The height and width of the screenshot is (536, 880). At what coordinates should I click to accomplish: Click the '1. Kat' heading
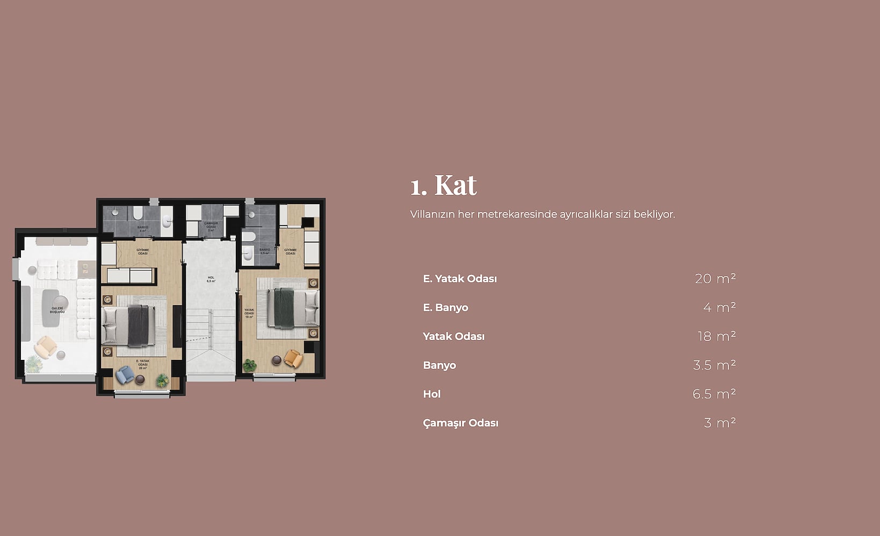[443, 185]
